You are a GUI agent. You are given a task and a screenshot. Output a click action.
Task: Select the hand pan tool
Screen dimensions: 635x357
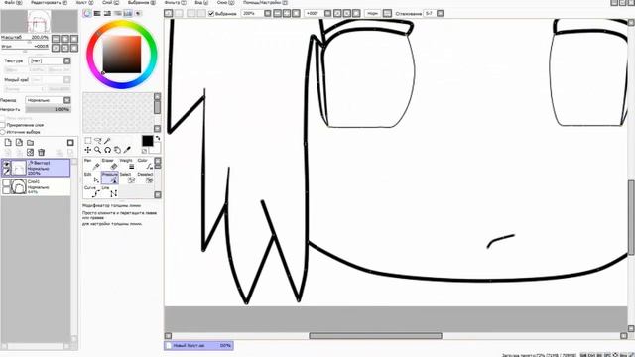pyautogui.click(x=117, y=150)
